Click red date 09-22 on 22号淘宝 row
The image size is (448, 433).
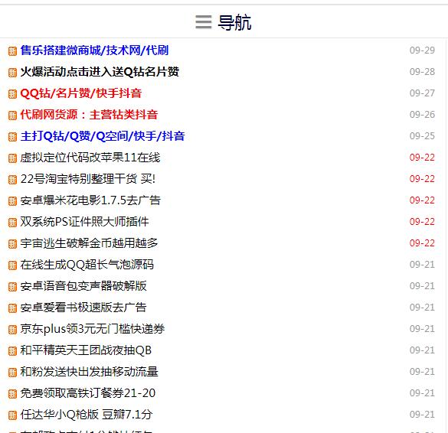[x=422, y=179]
